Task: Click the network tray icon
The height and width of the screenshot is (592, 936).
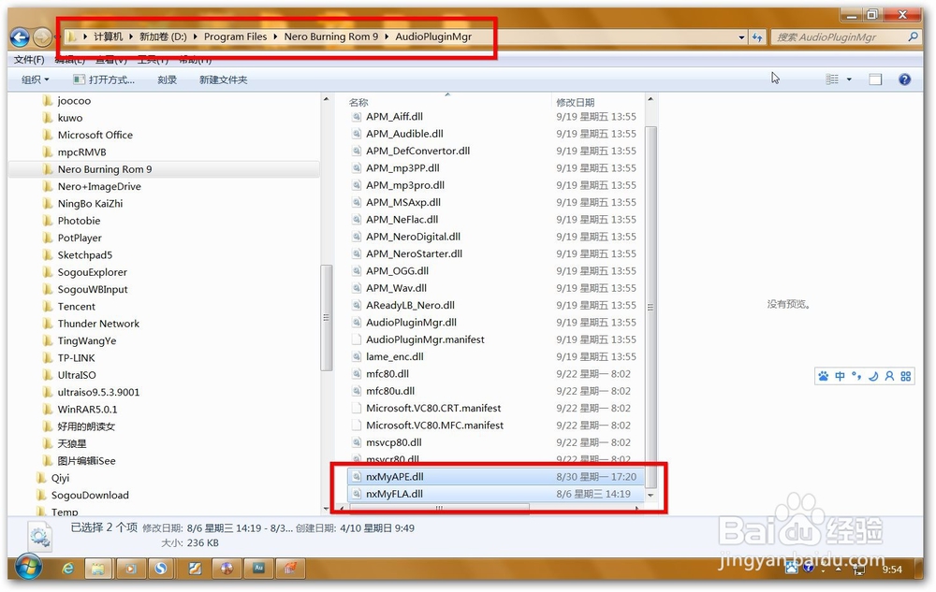Action: [858, 570]
